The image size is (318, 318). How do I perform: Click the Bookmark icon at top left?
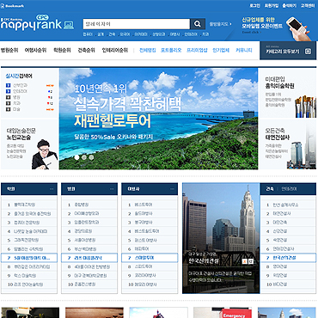point(3,6)
